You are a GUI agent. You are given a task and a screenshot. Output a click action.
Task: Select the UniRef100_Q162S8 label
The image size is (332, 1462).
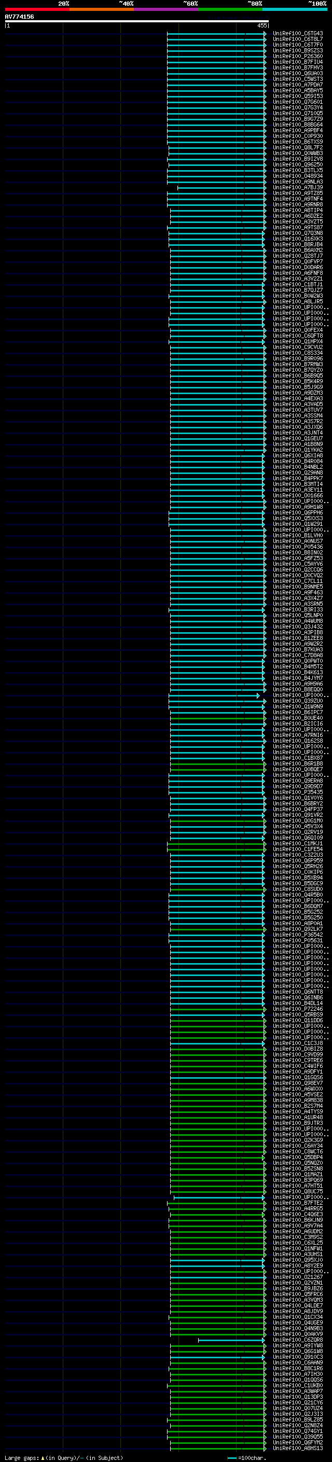(298, 741)
